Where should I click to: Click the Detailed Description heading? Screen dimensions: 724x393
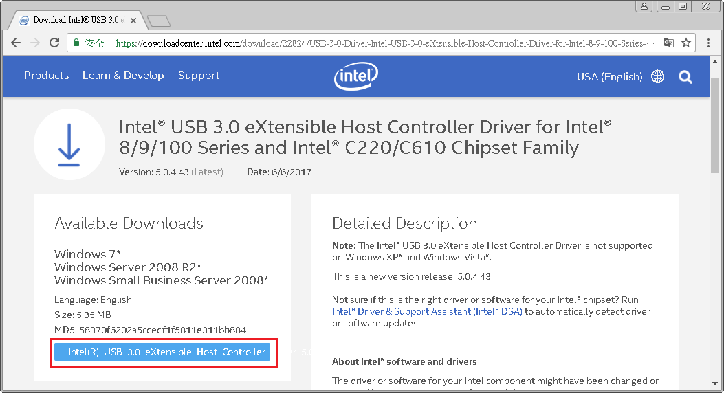[x=404, y=223]
